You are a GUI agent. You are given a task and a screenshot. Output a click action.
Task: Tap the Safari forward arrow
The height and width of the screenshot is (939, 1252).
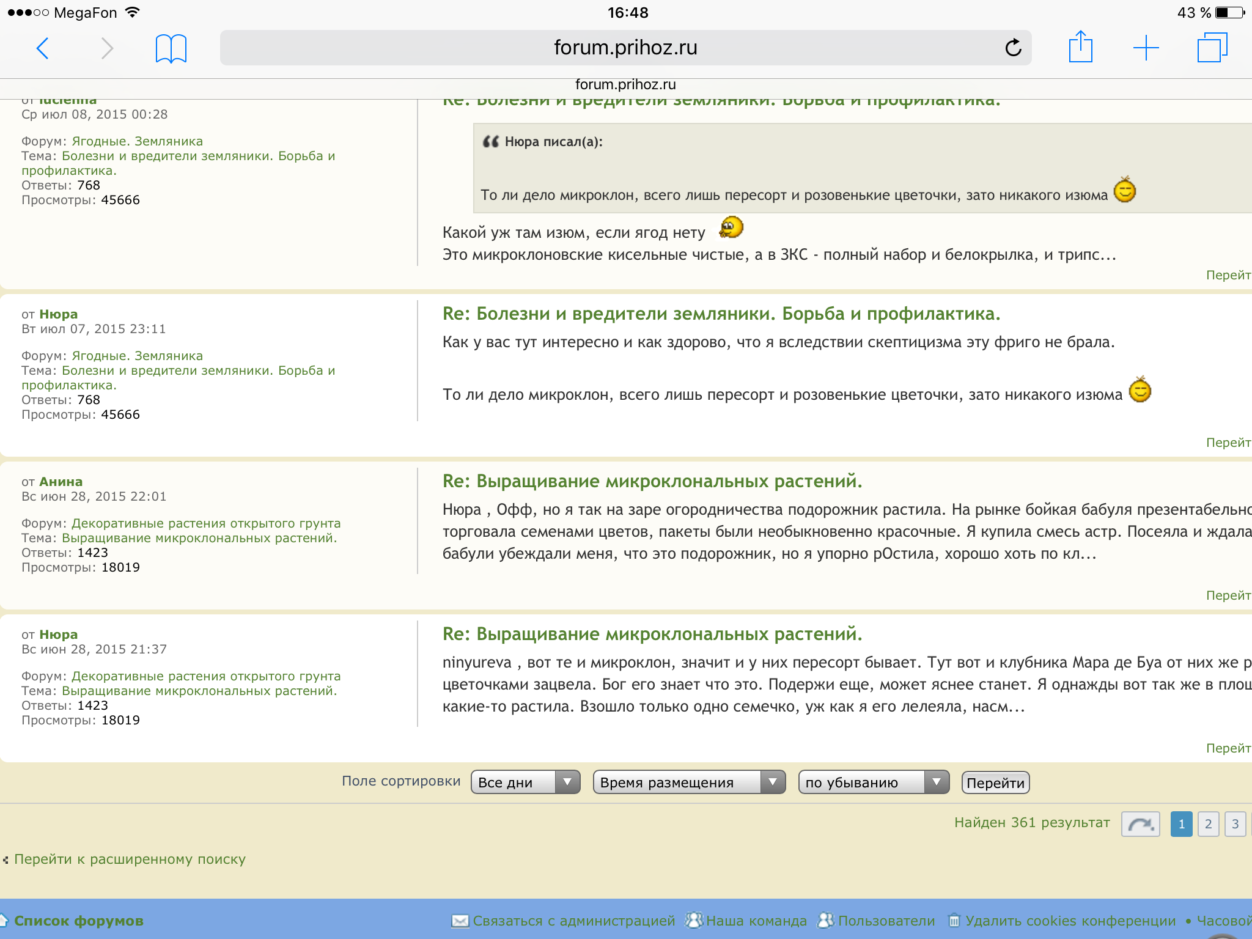pos(107,48)
